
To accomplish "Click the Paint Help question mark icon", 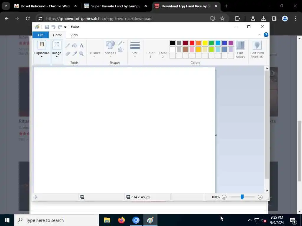I will (x=266, y=35).
